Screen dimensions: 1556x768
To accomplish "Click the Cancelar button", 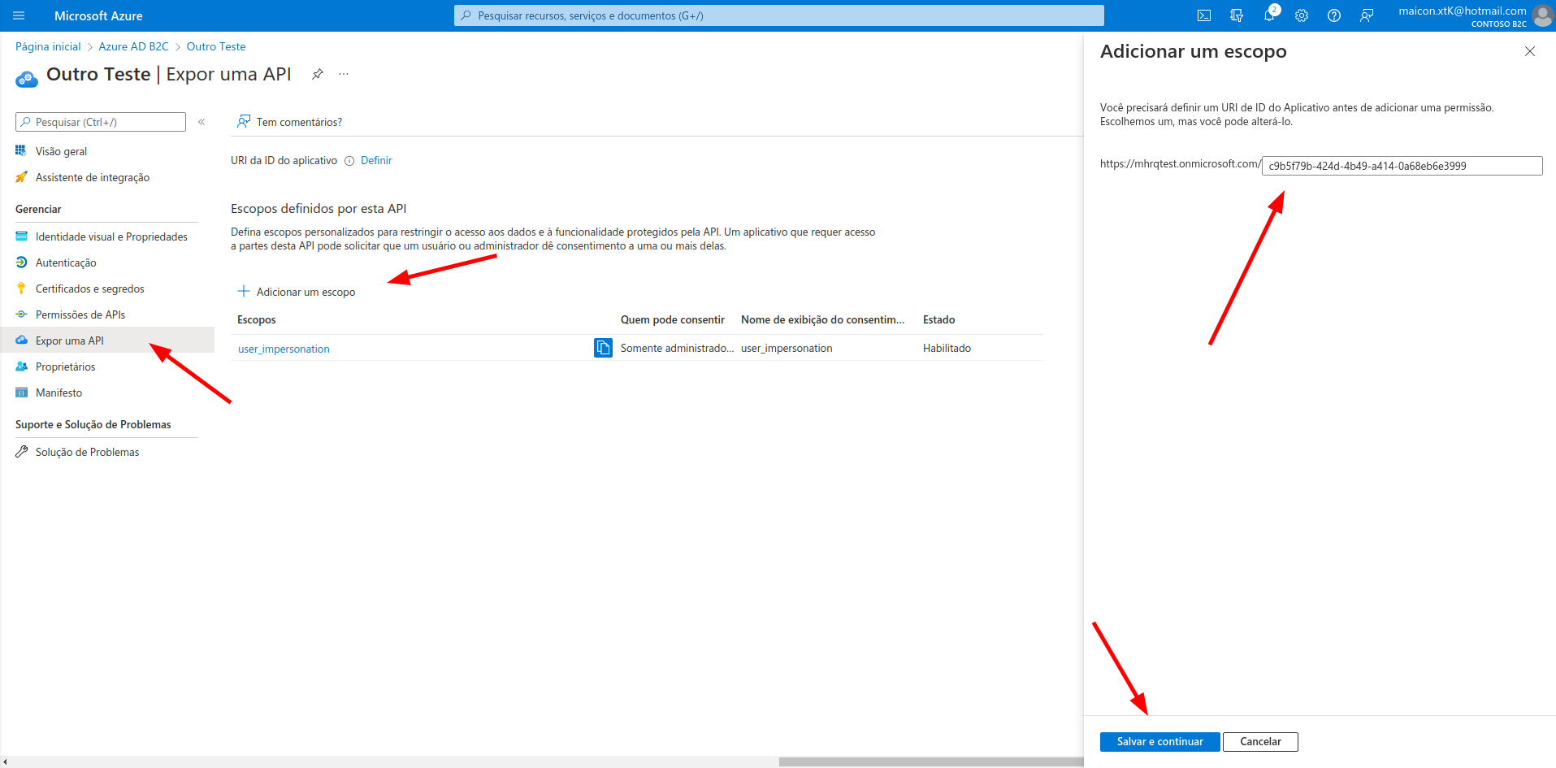I will [x=1260, y=742].
